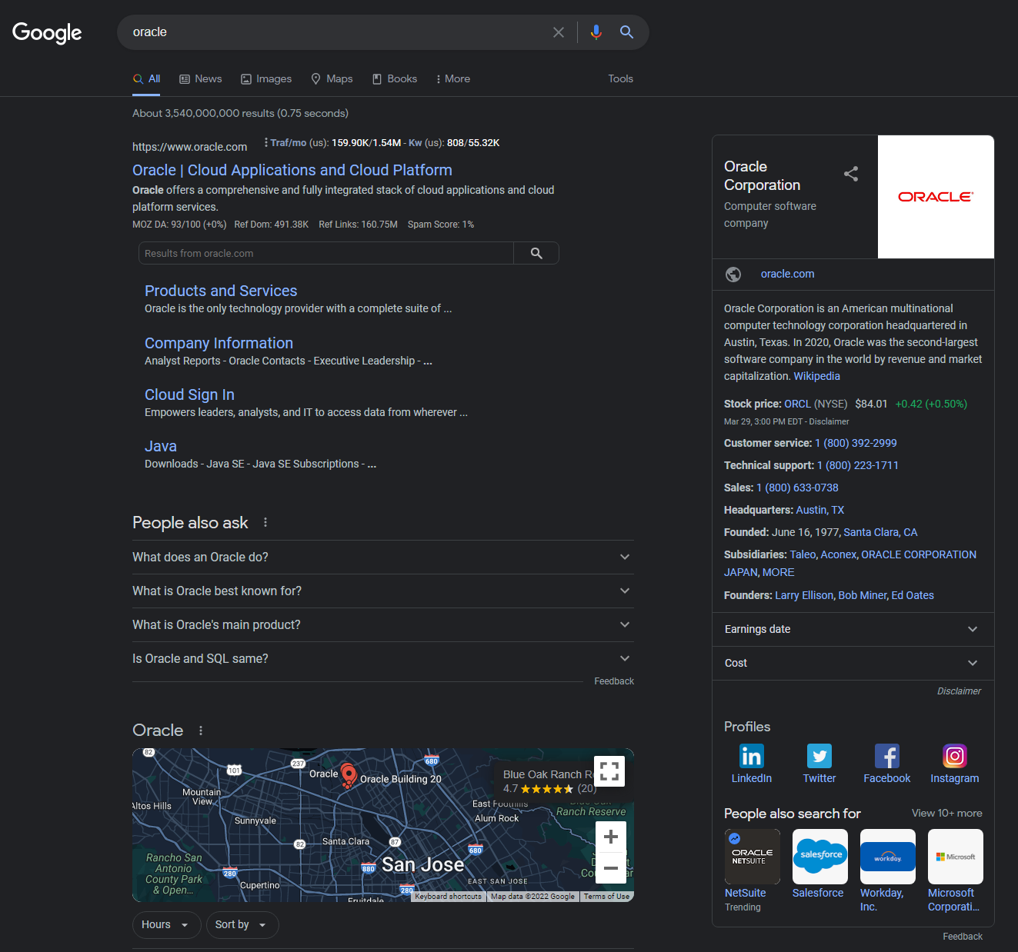
Task: Zoom out on the map
Action: pos(611,868)
